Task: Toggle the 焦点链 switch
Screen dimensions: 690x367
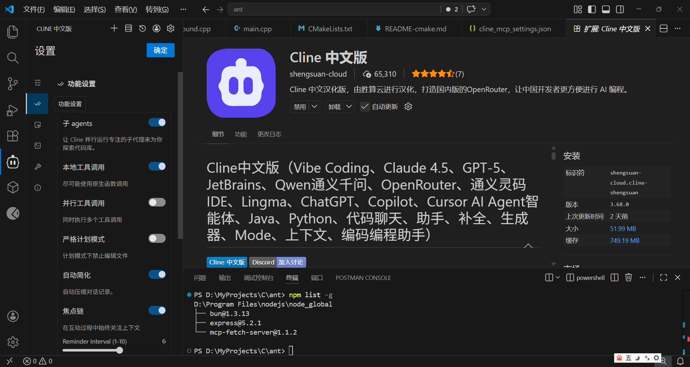Action: [x=157, y=310]
